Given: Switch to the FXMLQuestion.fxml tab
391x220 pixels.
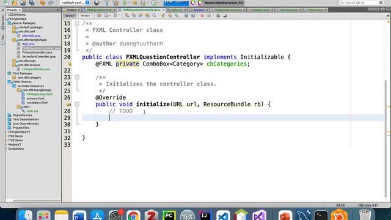Looking at the screenshot, I should pos(99,10).
